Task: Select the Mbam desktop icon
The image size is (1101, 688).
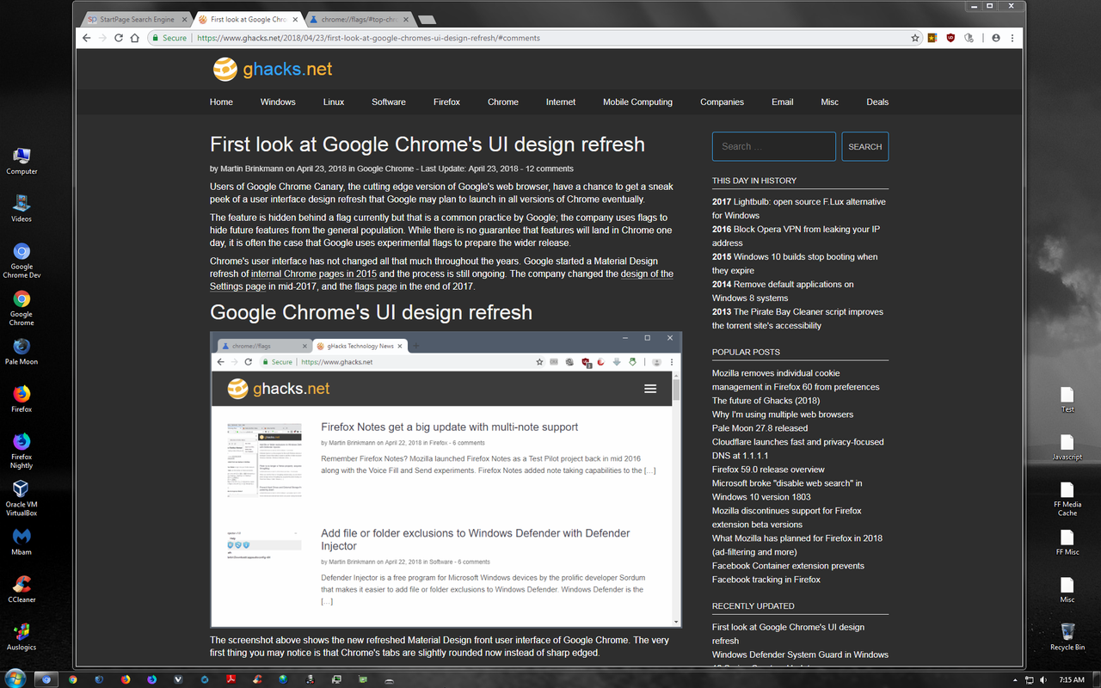Action: pyautogui.click(x=22, y=542)
